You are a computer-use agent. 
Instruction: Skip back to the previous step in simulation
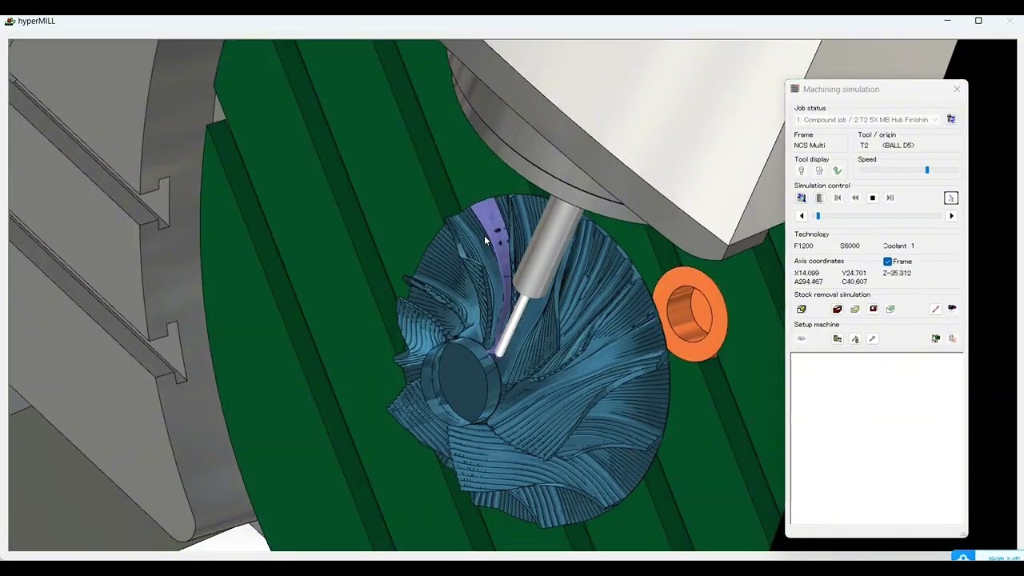pos(838,198)
